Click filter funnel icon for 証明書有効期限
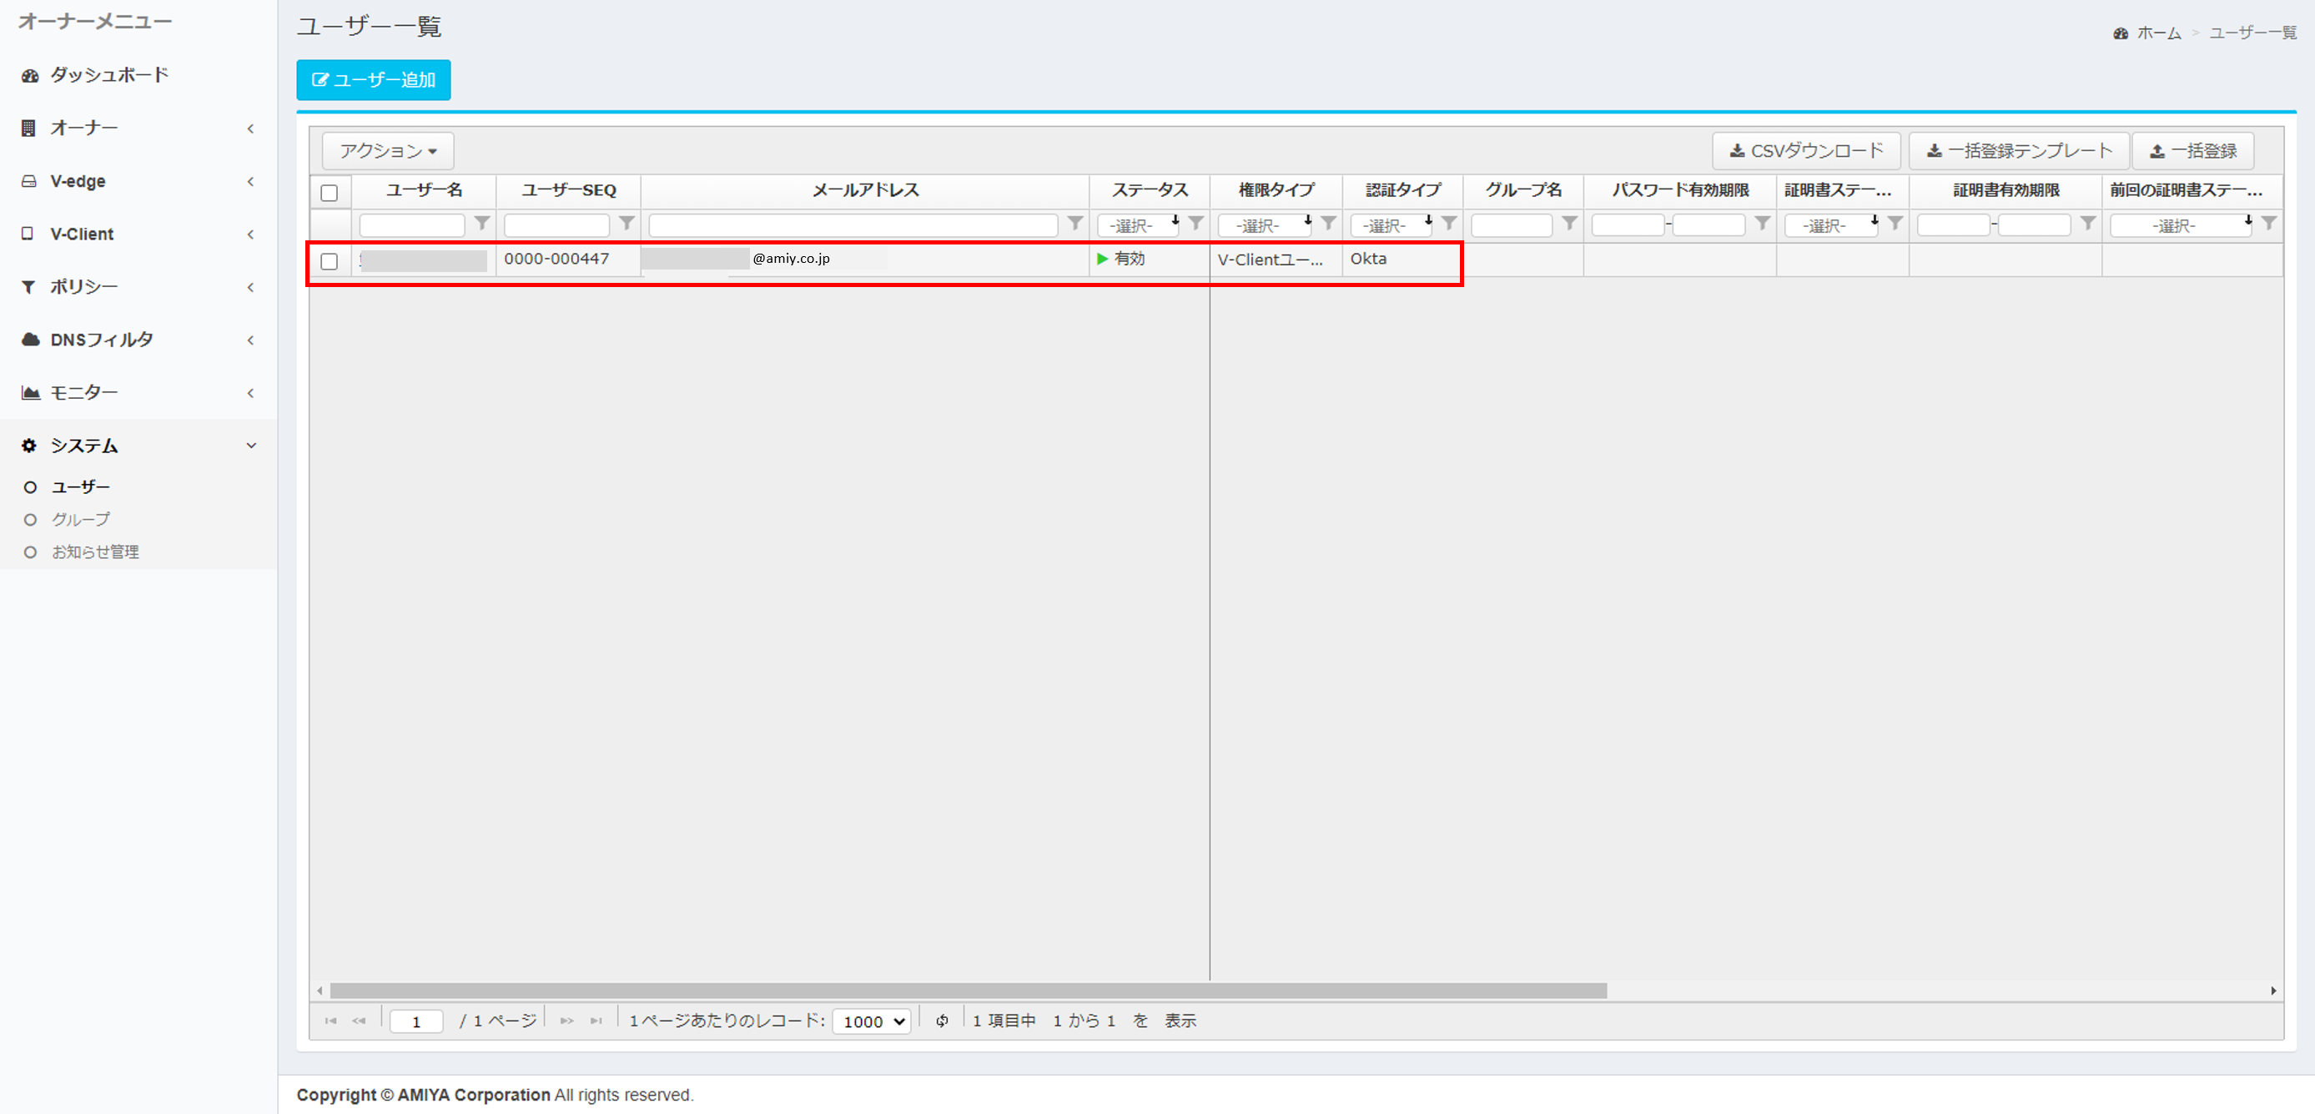The height and width of the screenshot is (1114, 2315). [2087, 223]
